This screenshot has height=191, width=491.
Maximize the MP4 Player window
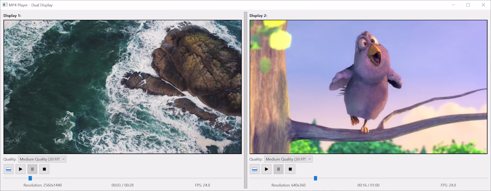(468, 5)
